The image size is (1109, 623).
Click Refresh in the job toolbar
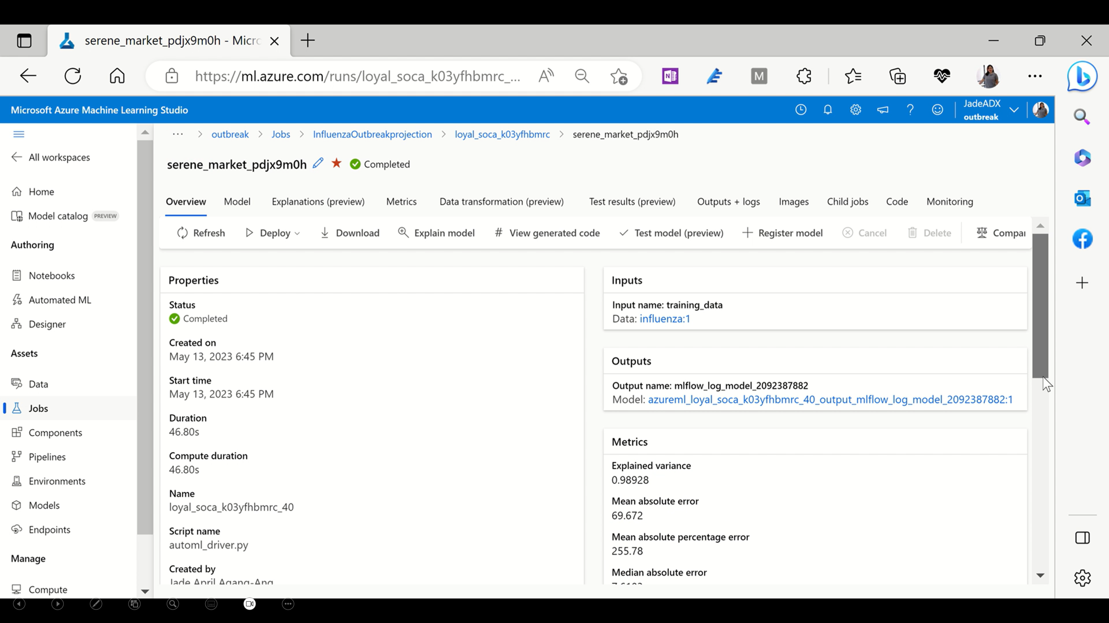201,233
